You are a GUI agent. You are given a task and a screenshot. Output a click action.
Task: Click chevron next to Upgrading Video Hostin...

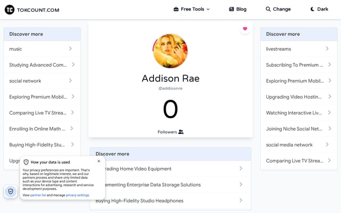tap(330, 96)
